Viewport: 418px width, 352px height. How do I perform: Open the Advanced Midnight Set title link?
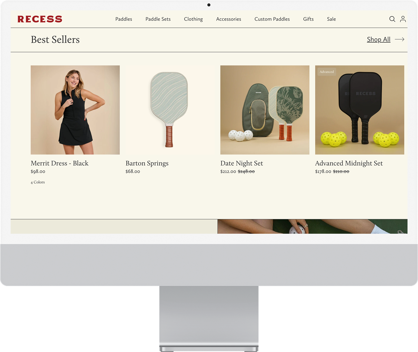tap(349, 163)
